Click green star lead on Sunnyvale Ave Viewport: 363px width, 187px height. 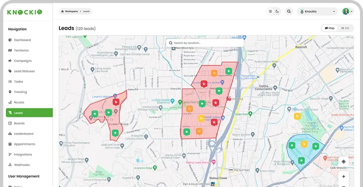[229, 71]
